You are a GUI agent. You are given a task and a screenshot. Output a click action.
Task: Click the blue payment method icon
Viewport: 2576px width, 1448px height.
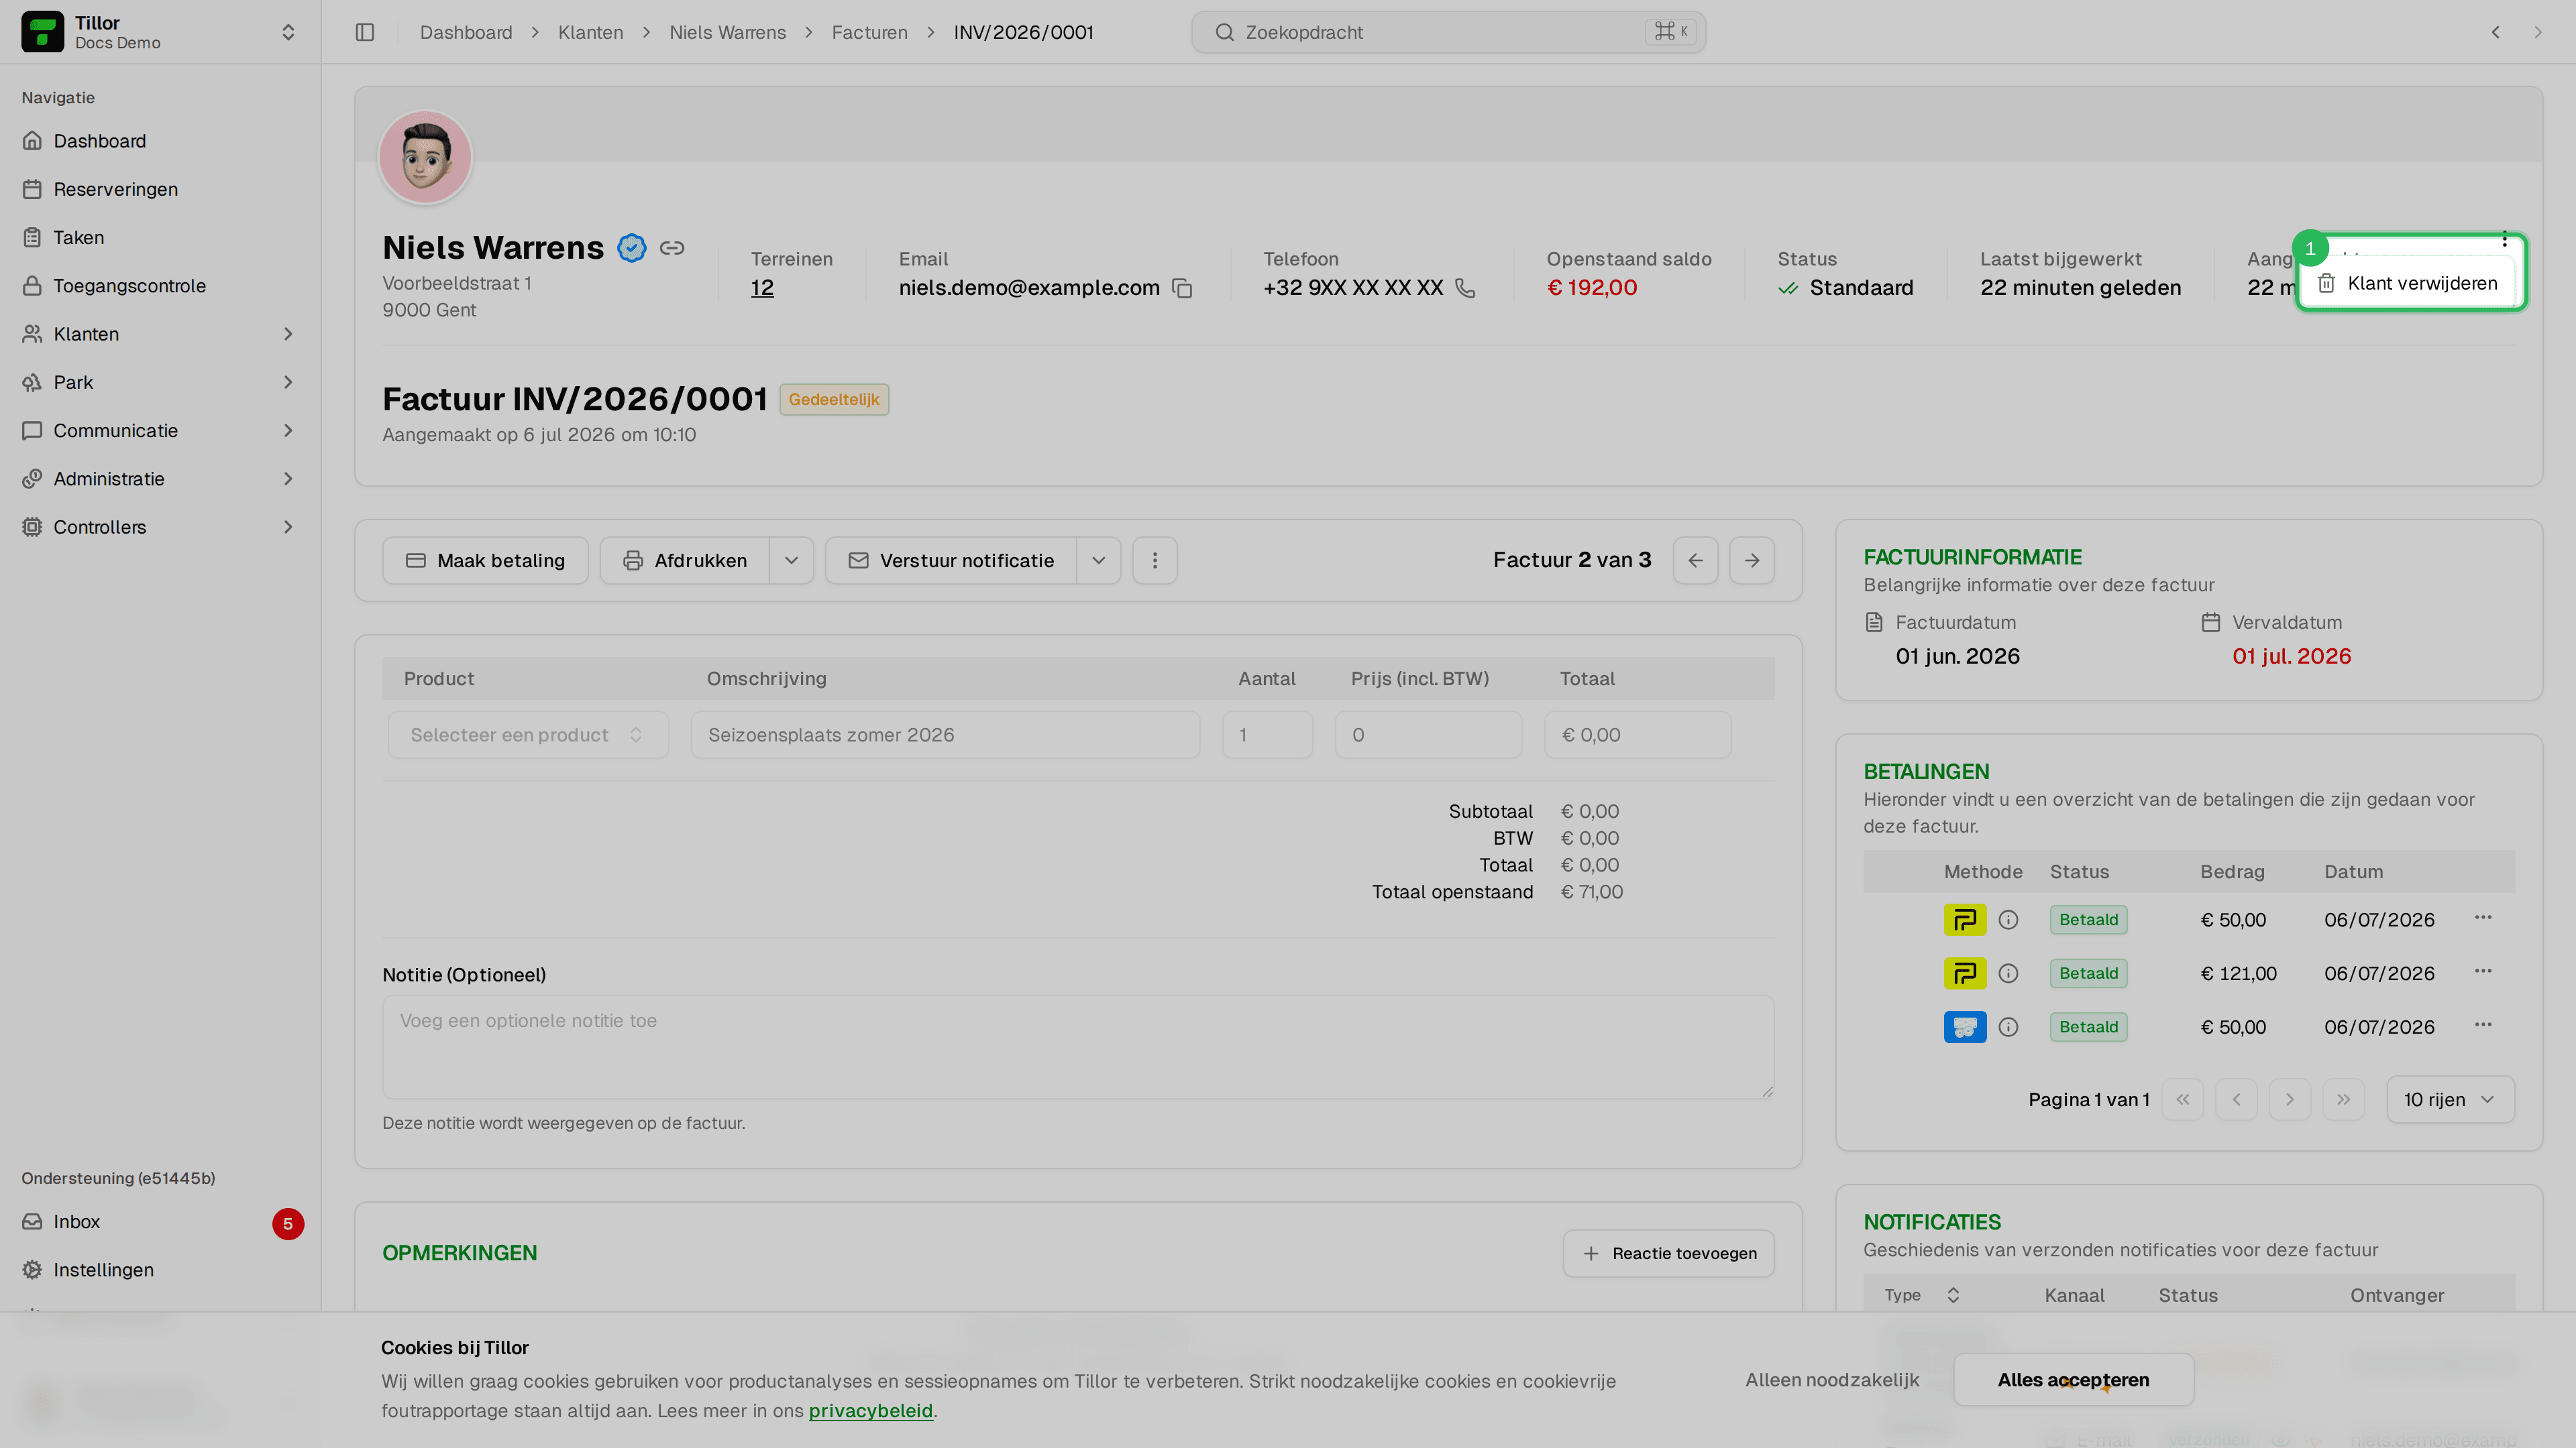coord(1965,1027)
